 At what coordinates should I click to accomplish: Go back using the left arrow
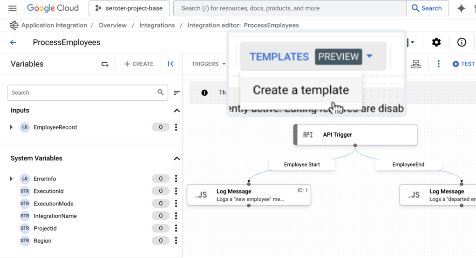(x=13, y=42)
